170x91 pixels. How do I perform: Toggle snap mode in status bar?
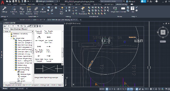click(110, 89)
